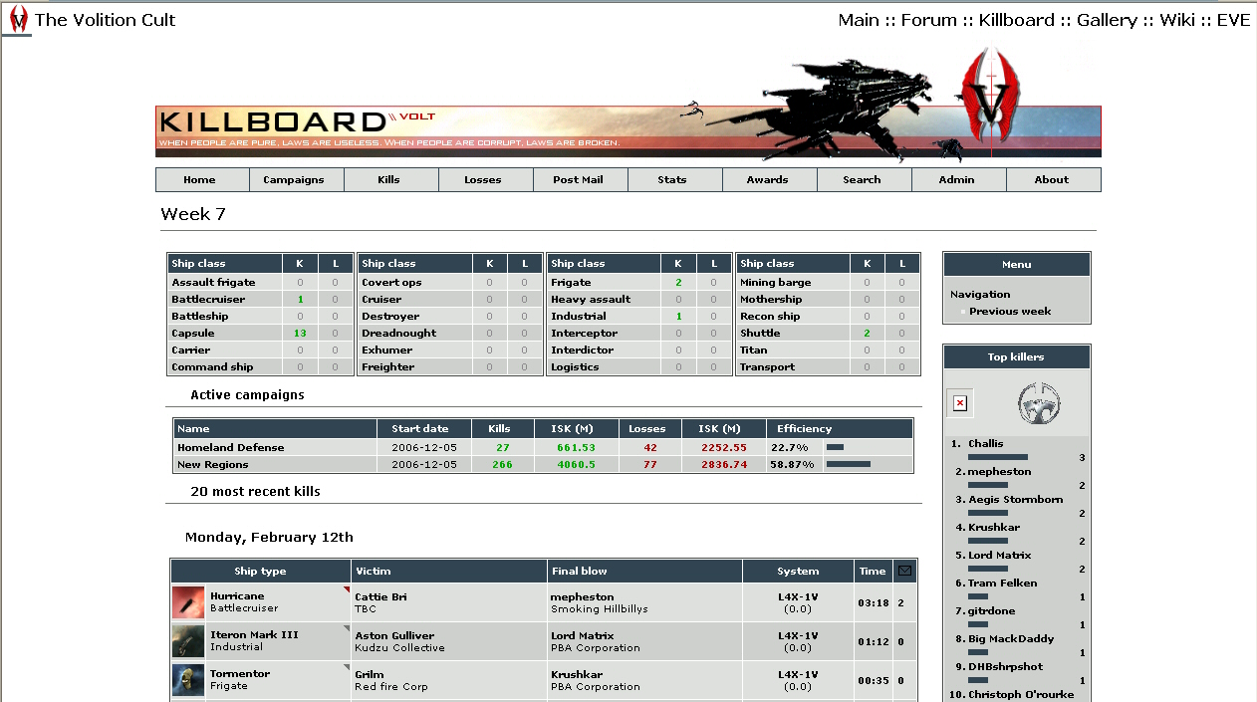The image size is (1257, 702).
Task: Open top killer Challis
Action: click(986, 444)
